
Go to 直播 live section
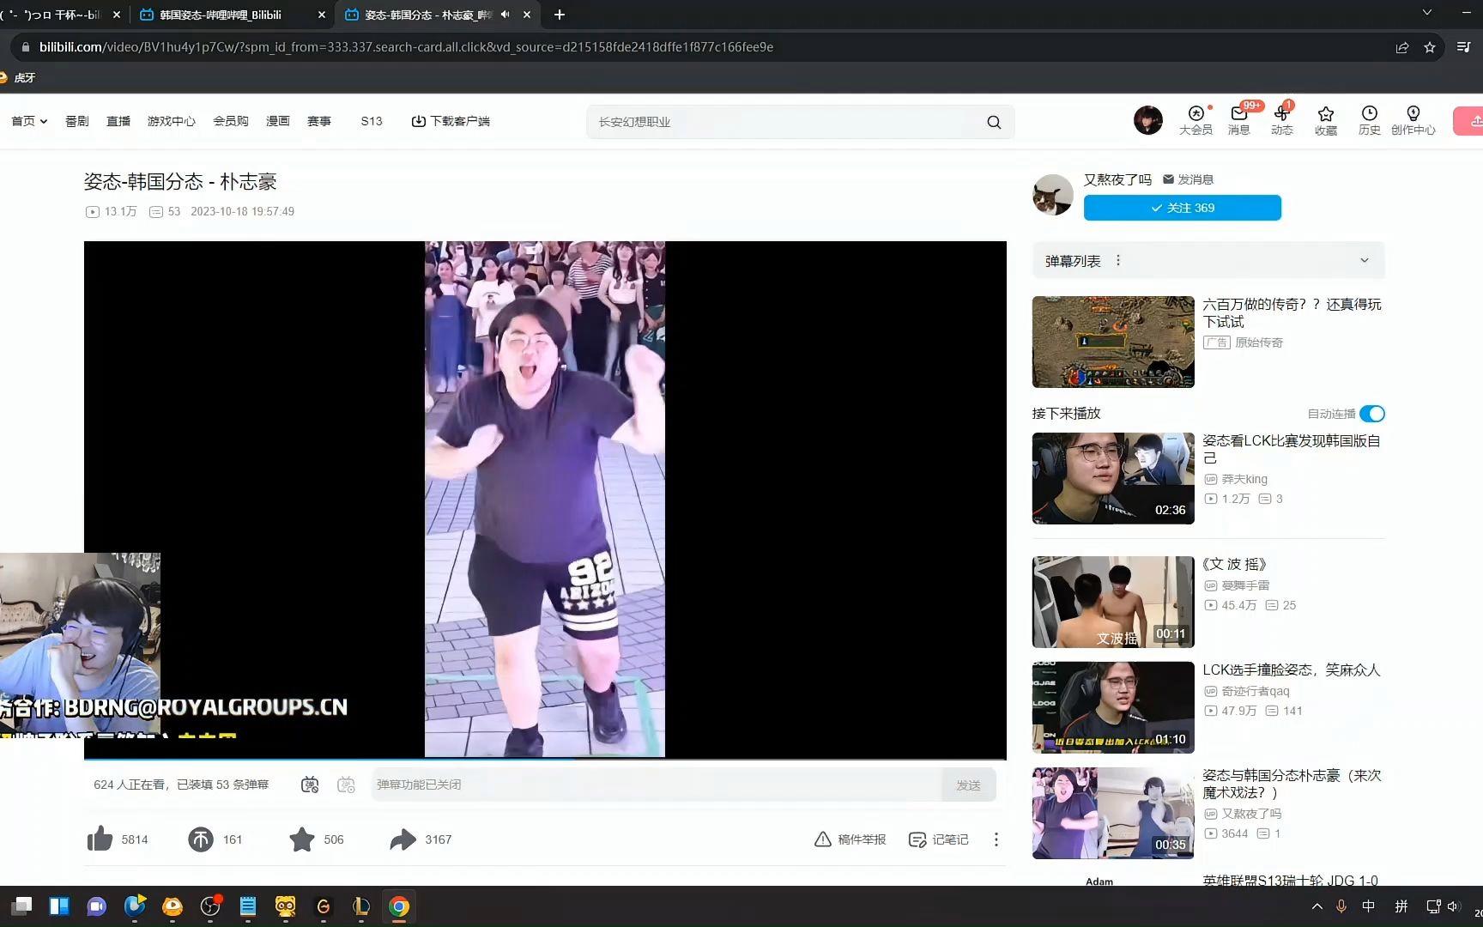(118, 121)
